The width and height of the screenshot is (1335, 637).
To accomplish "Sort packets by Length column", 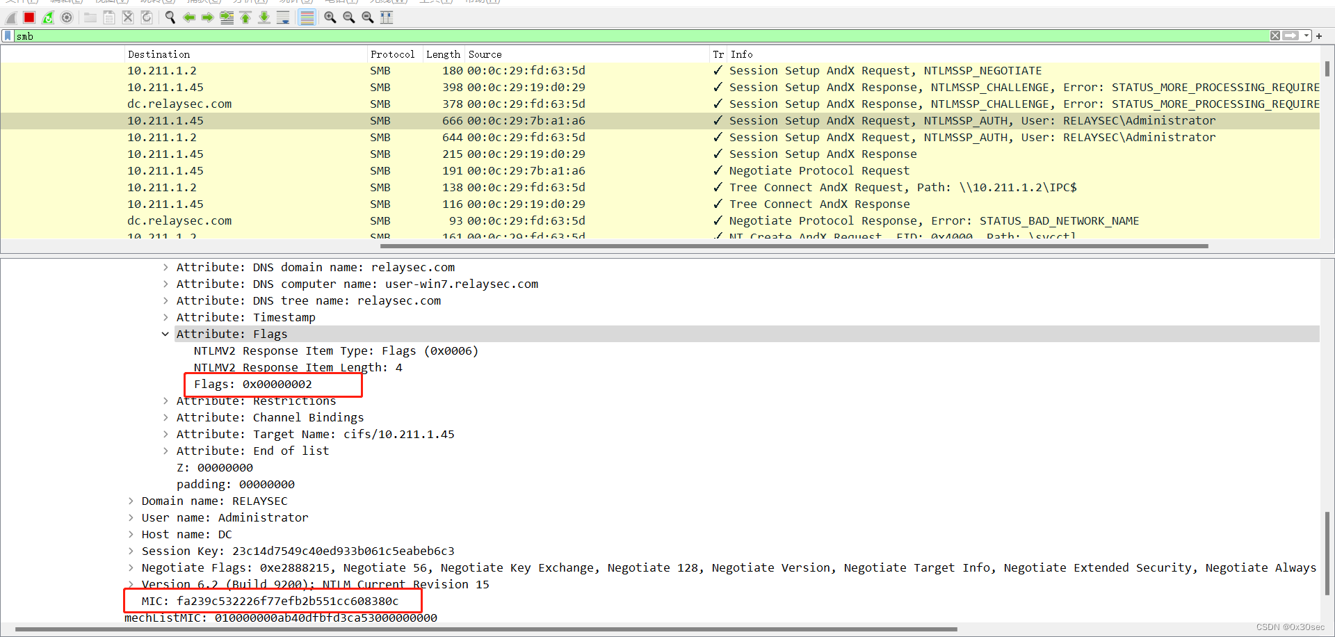I will coord(444,54).
